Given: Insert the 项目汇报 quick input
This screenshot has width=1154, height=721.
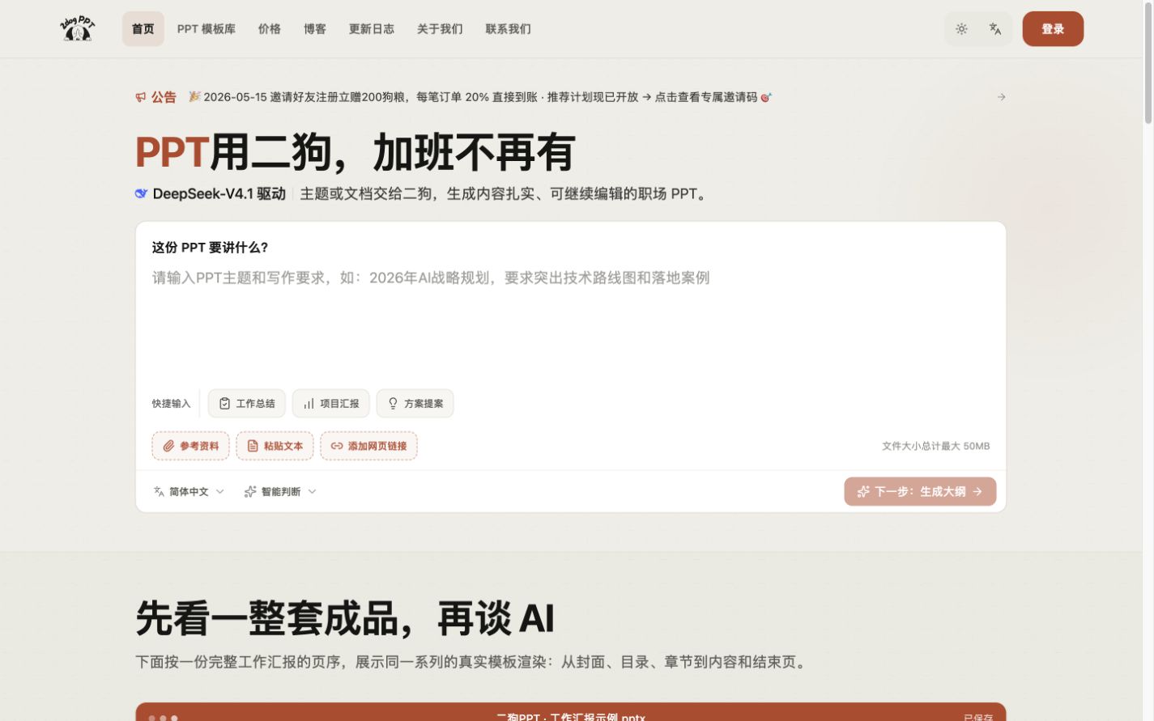Looking at the screenshot, I should 331,404.
